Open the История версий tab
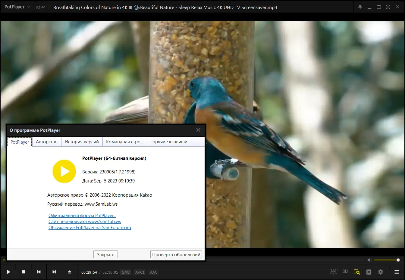Image resolution: width=405 pixels, height=280 pixels. click(x=82, y=142)
